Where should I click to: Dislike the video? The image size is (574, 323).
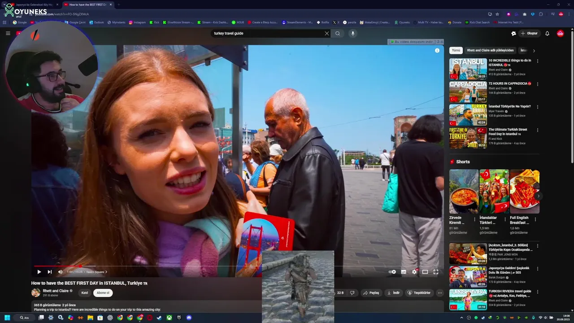(352, 293)
